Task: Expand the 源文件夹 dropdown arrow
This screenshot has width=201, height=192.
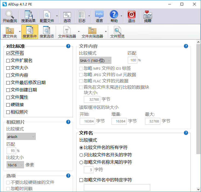Action: [x=20, y=31]
